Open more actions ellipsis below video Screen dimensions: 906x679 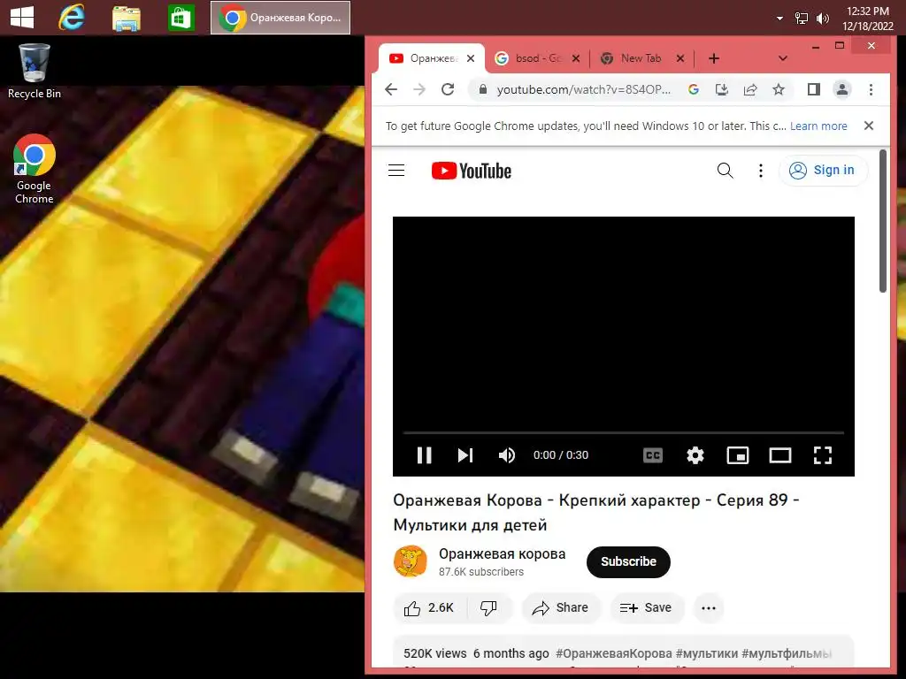709,608
